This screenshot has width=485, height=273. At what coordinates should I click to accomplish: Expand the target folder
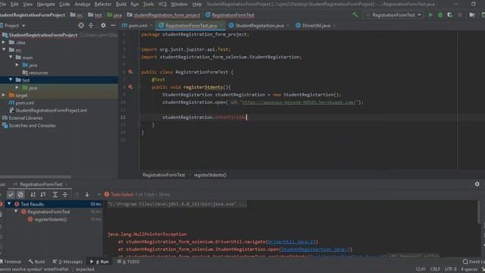pyautogui.click(x=4, y=95)
